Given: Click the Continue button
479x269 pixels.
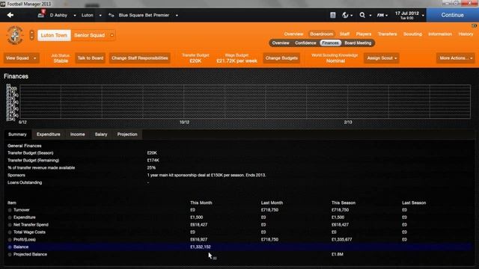Looking at the screenshot, I should tap(452, 15).
